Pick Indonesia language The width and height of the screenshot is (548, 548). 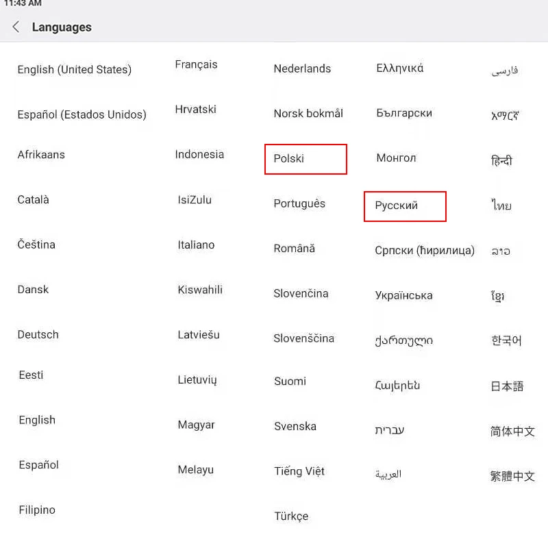tap(199, 154)
